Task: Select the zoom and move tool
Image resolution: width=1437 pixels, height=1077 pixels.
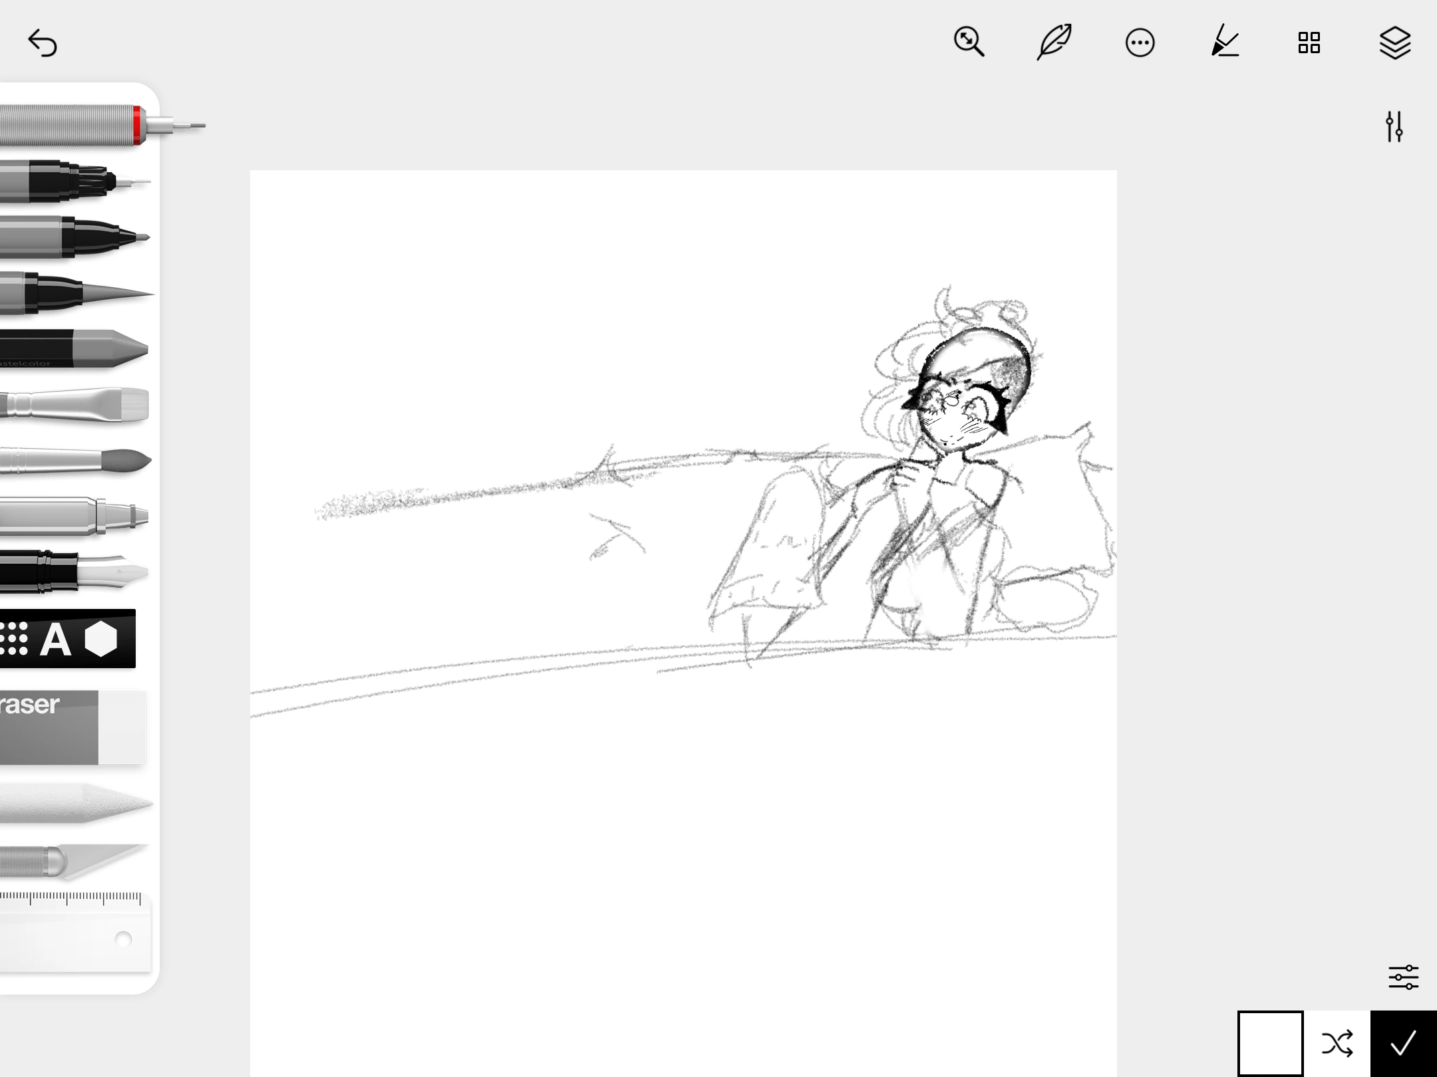Action: 969,42
